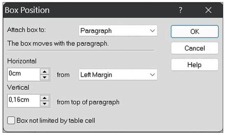Close the Box Position dialog with X
This screenshot has height=135, width=227.
208,10
